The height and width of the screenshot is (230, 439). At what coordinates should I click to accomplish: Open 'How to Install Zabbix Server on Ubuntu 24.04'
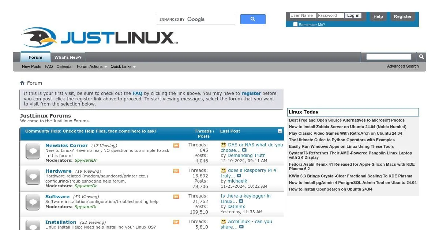tap(348, 127)
